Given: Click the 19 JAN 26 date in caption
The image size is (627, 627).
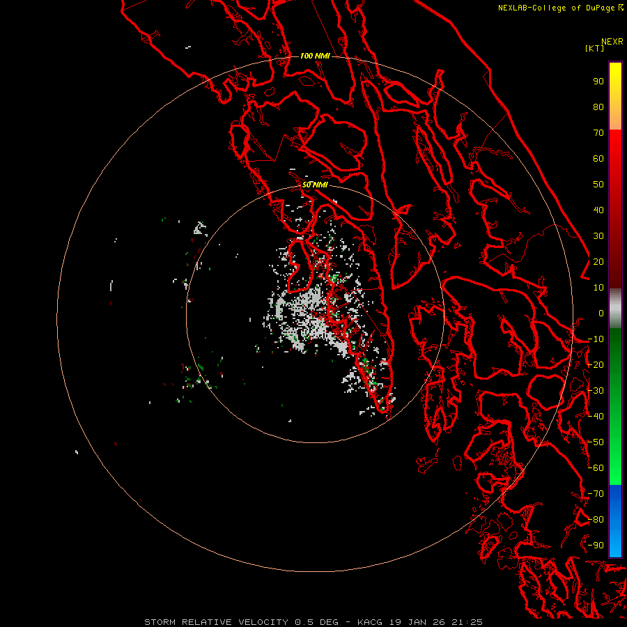Looking at the screenshot, I should (x=417, y=622).
